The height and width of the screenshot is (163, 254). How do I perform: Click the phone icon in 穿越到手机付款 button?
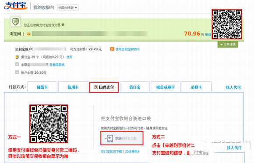point(109,139)
